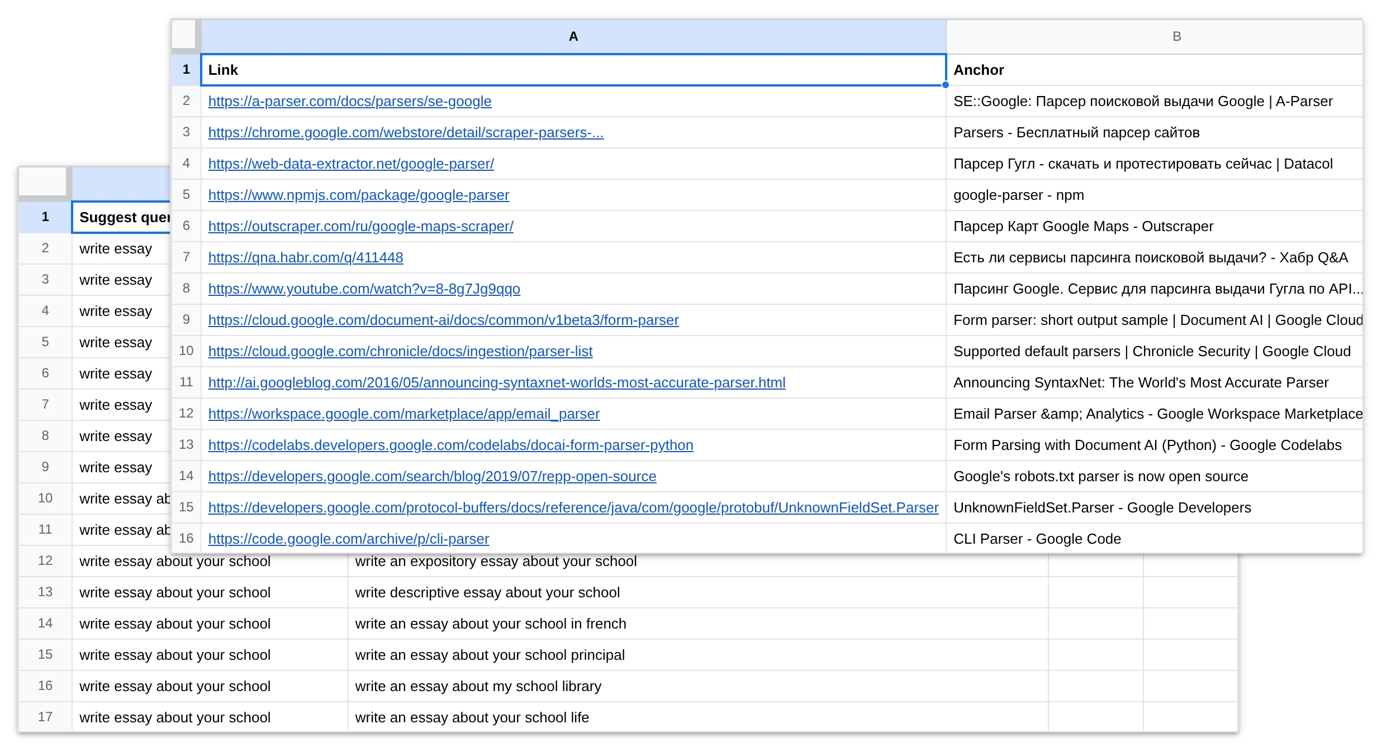Image resolution: width=1377 pixels, height=748 pixels.
Task: Open the chrome webstore scraper-parsers link
Action: 406,132
